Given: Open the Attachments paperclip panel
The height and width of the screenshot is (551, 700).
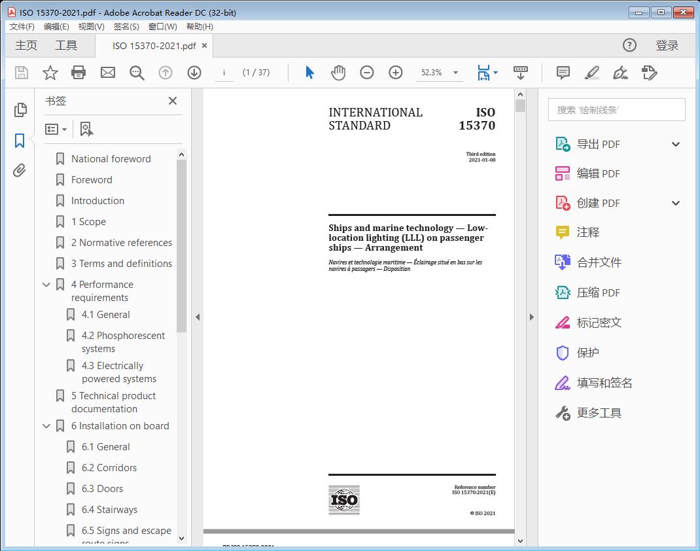Looking at the screenshot, I should pyautogui.click(x=19, y=170).
